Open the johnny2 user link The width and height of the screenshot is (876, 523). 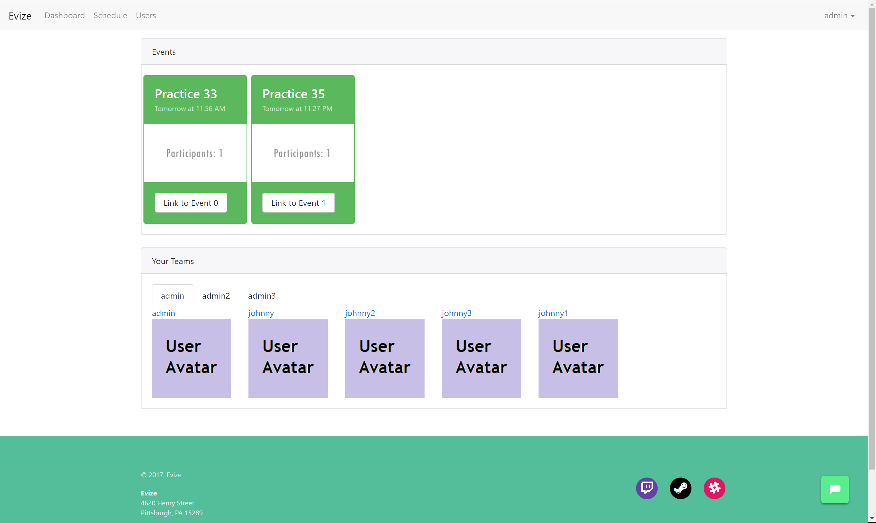[x=360, y=313]
